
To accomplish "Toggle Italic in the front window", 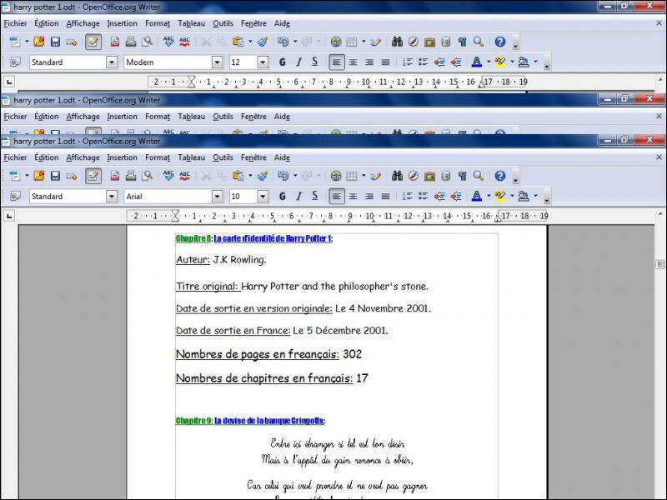I will (x=298, y=197).
